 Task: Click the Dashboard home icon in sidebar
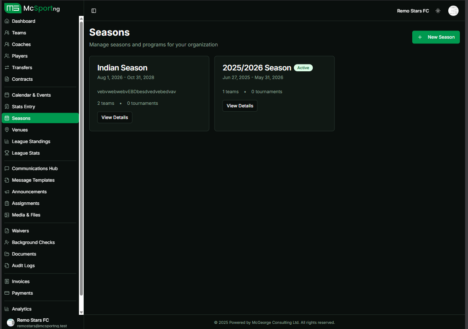coord(7,21)
